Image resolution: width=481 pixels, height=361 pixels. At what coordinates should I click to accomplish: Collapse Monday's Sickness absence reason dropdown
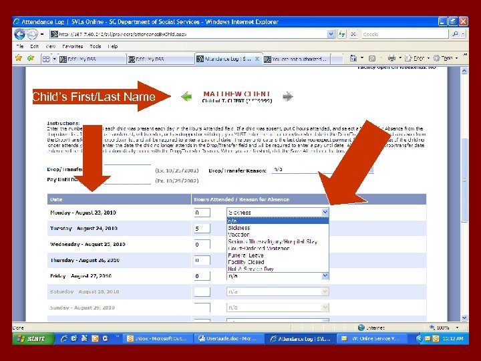point(325,212)
